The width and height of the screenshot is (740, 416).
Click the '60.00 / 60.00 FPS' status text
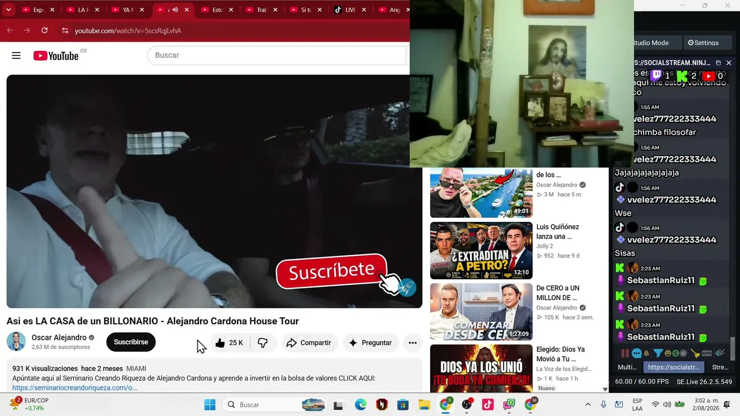642,382
